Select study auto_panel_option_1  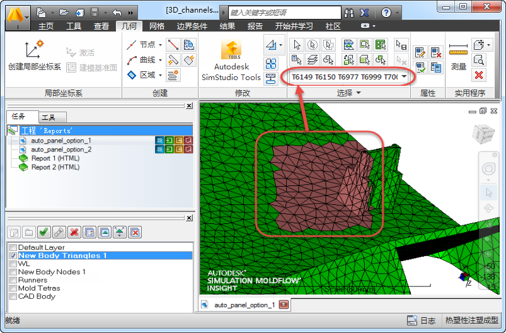(x=61, y=141)
